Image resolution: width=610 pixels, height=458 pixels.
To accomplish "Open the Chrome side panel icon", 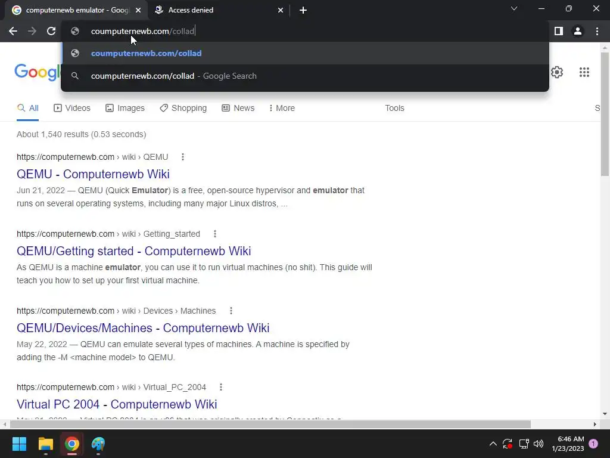I will (559, 31).
